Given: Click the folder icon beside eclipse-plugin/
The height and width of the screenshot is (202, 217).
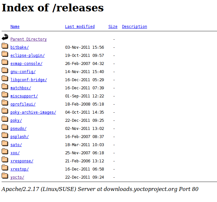Looking at the screenshot, I should (5, 54).
